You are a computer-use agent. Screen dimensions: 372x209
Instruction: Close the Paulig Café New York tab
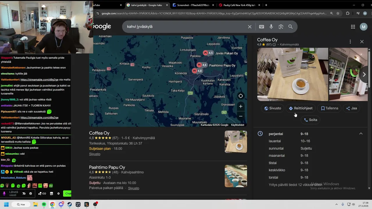coord(259,5)
